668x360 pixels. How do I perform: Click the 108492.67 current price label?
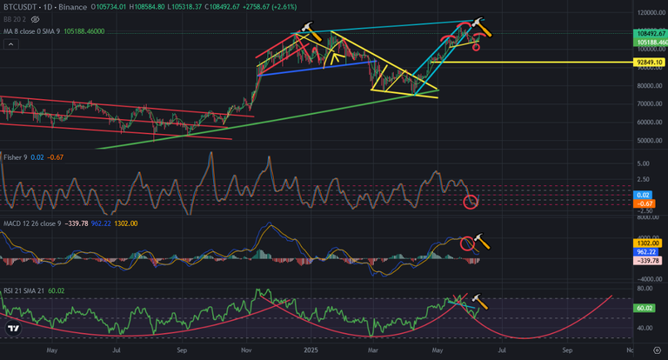651,33
